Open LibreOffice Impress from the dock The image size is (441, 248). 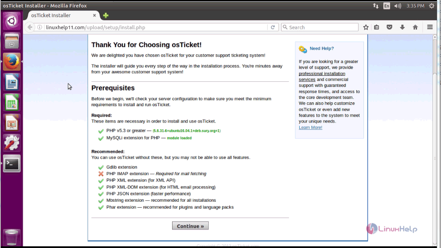tap(11, 123)
